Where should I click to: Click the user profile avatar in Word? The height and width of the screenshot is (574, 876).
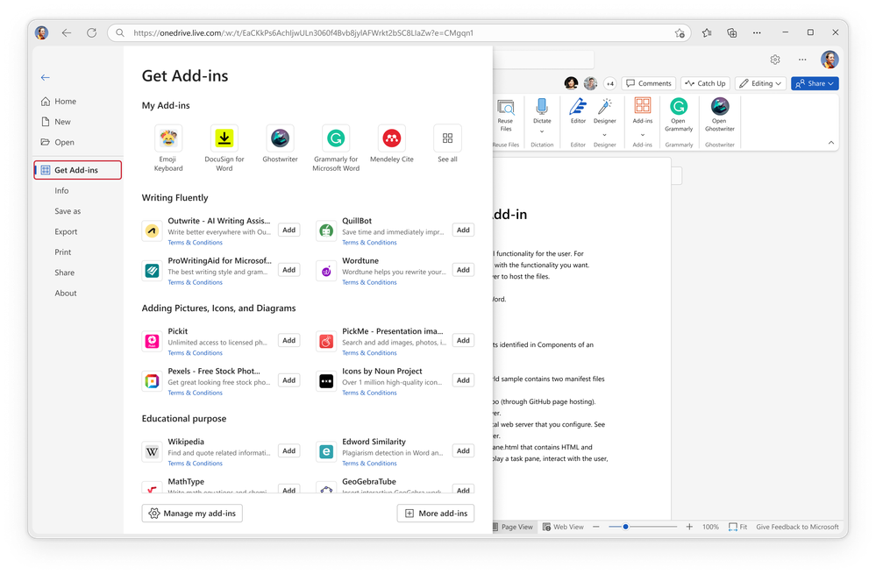pyautogui.click(x=830, y=60)
